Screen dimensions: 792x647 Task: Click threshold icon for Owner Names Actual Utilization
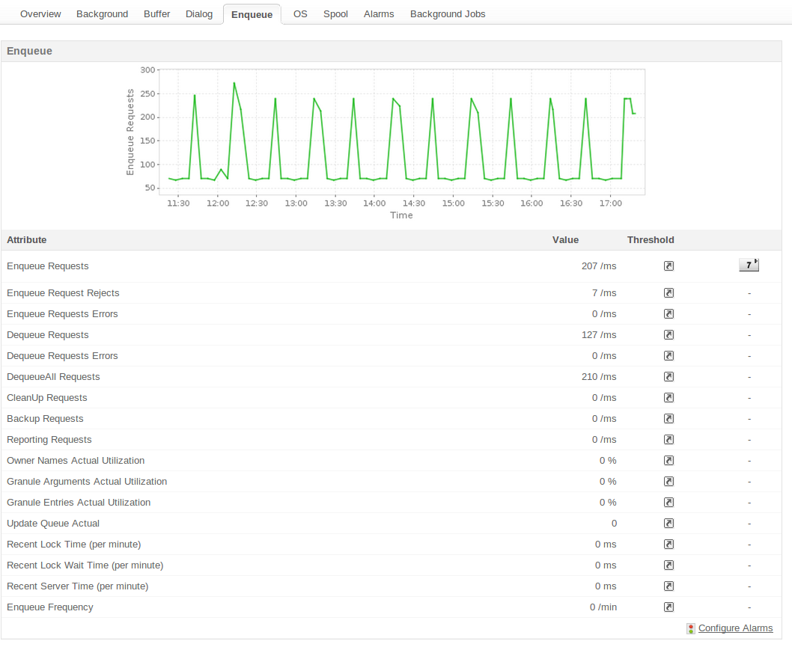(668, 461)
